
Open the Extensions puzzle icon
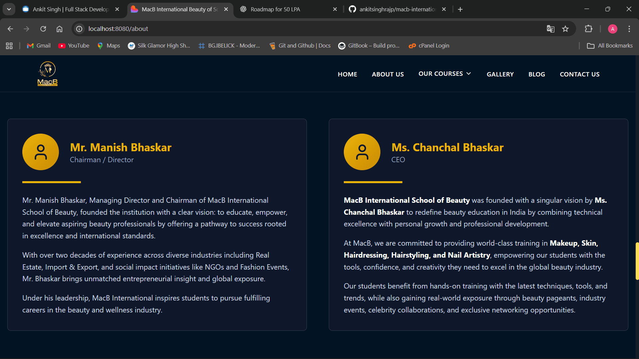point(588,29)
